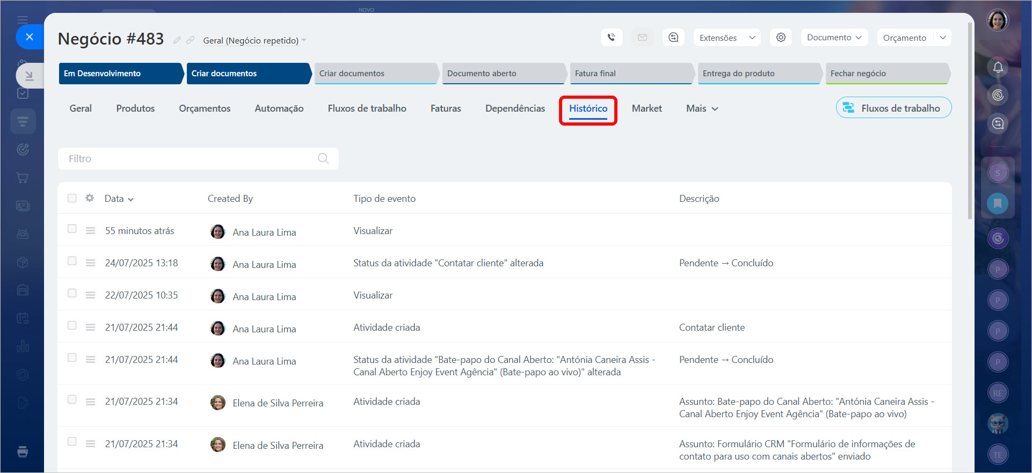Open the Market tab
This screenshot has height=473, width=1032.
point(647,108)
